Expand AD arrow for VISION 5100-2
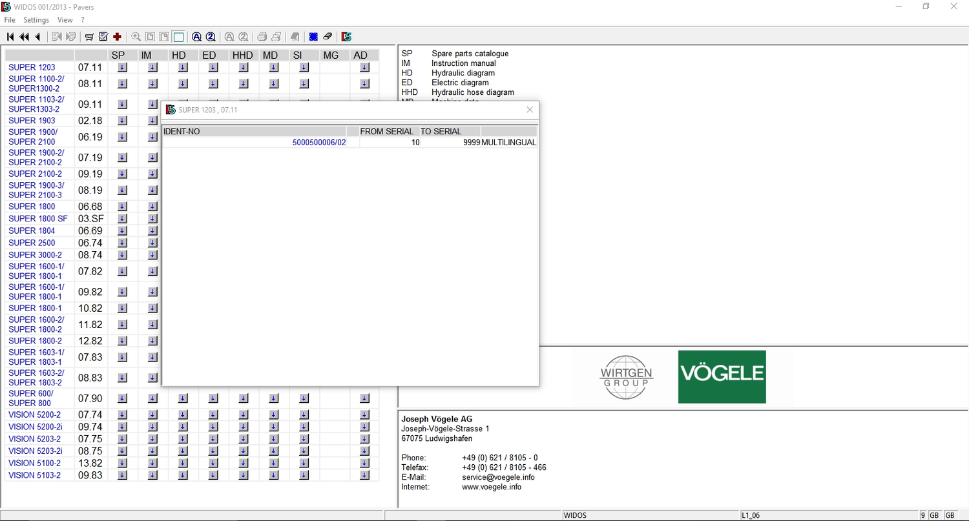The image size is (969, 521). 364,464
